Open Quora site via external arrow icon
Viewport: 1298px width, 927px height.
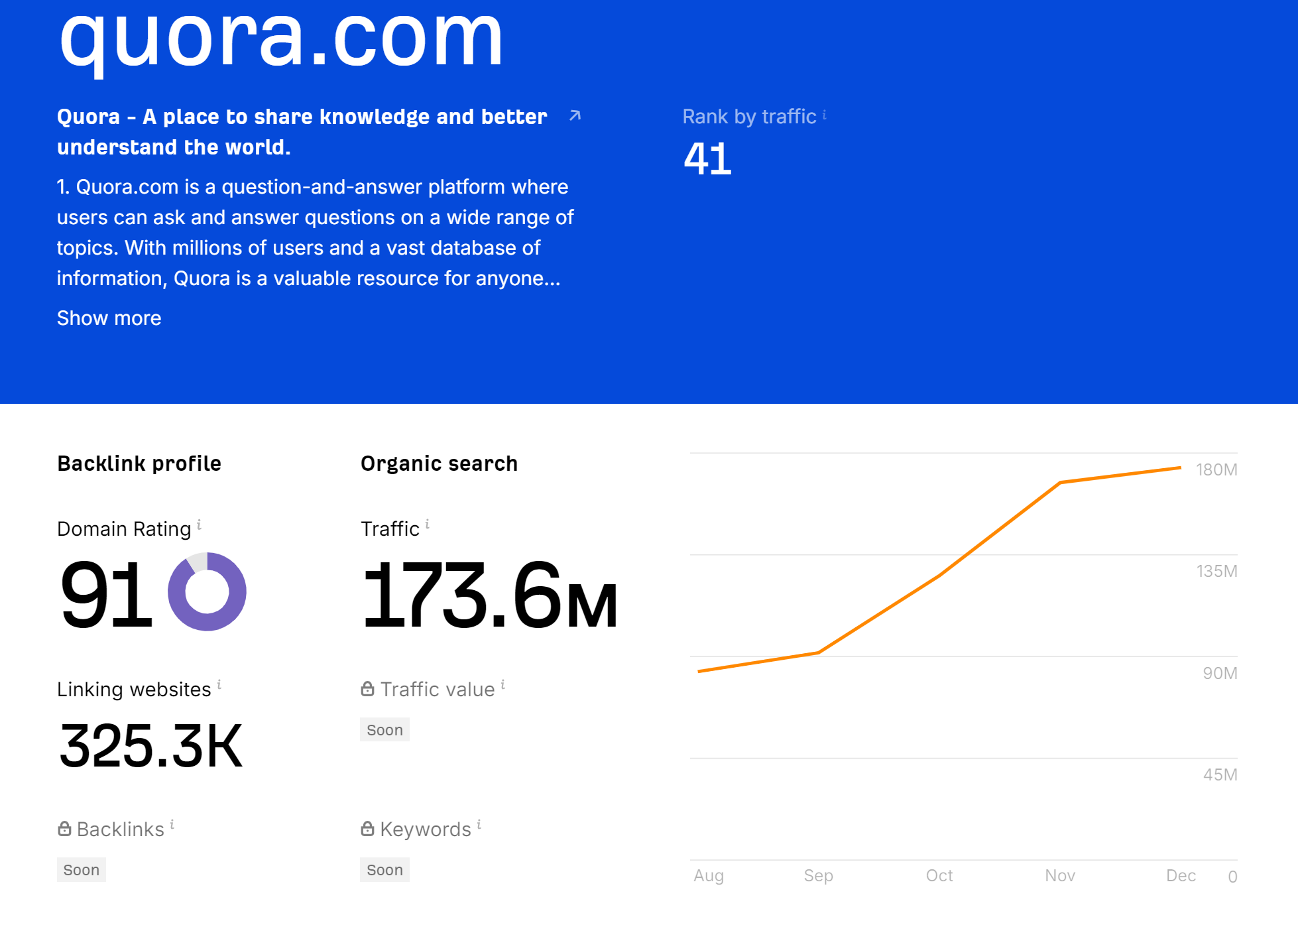tap(575, 116)
